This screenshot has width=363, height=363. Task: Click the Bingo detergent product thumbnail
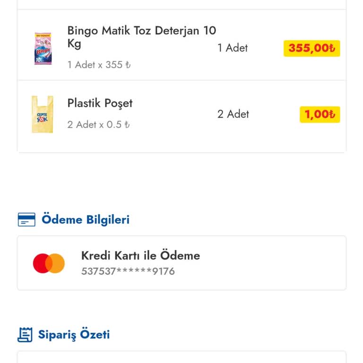coord(43,48)
